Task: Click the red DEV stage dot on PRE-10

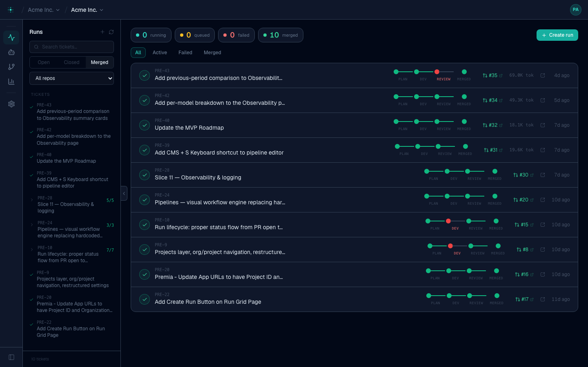Action: (x=448, y=221)
